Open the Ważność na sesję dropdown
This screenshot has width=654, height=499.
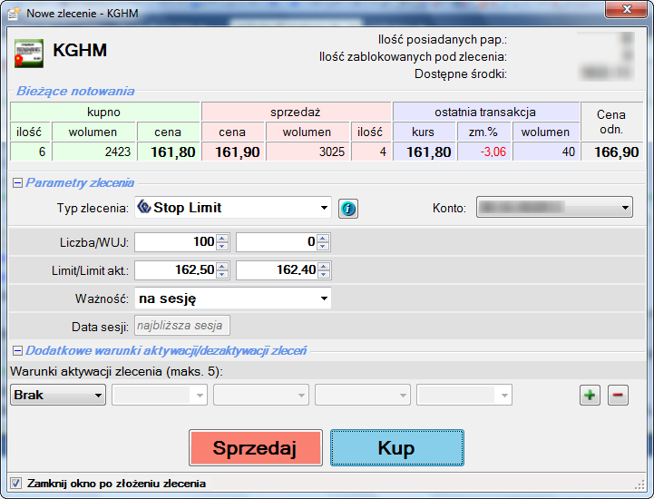click(233, 298)
